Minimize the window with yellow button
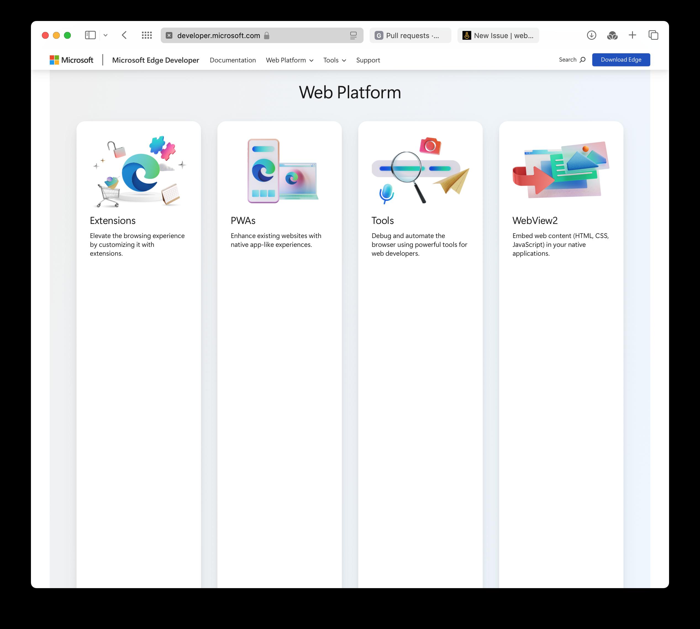 tap(56, 35)
